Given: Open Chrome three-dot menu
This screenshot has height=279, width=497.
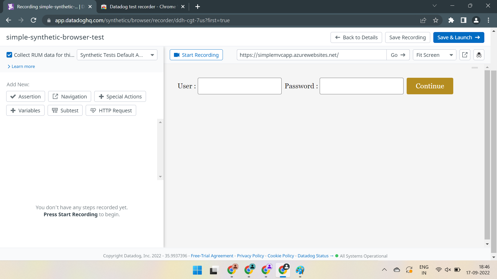Looking at the screenshot, I should click(x=488, y=20).
